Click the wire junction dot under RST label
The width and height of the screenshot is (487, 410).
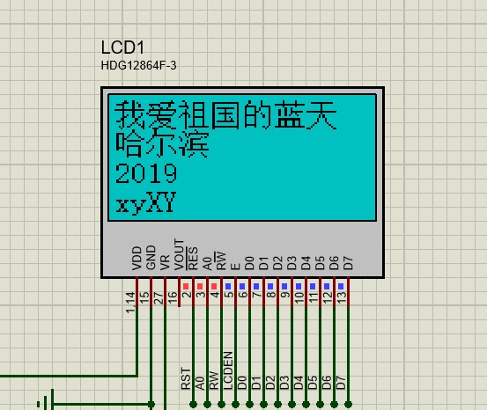(x=193, y=405)
